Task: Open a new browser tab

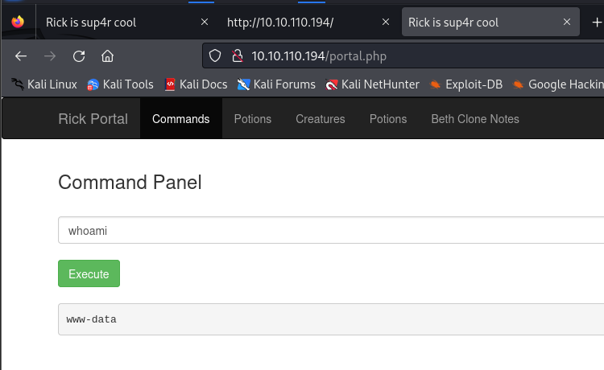Action: tap(596, 23)
